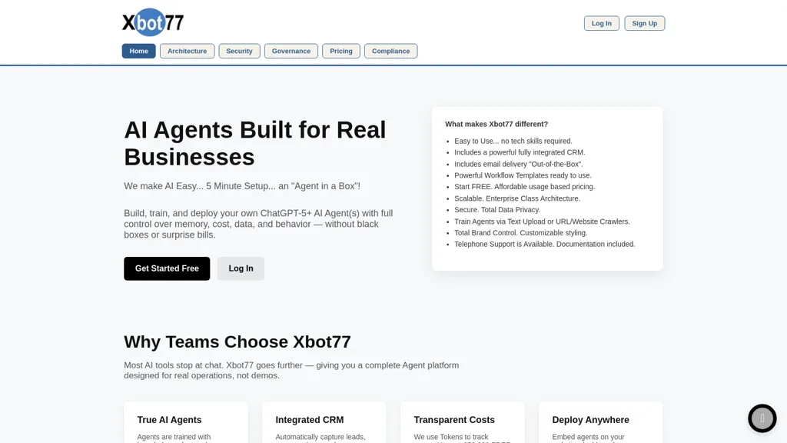787x443 pixels.
Task: Open the Deploy Anywhere card
Action: [601, 422]
